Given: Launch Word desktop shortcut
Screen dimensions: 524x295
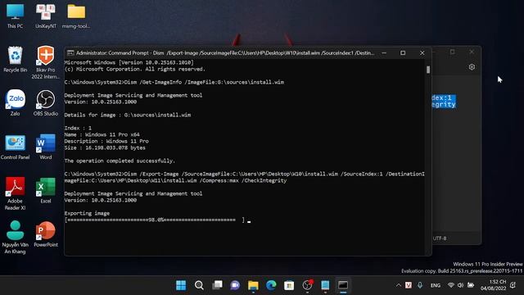Looking at the screenshot, I should point(46,147).
